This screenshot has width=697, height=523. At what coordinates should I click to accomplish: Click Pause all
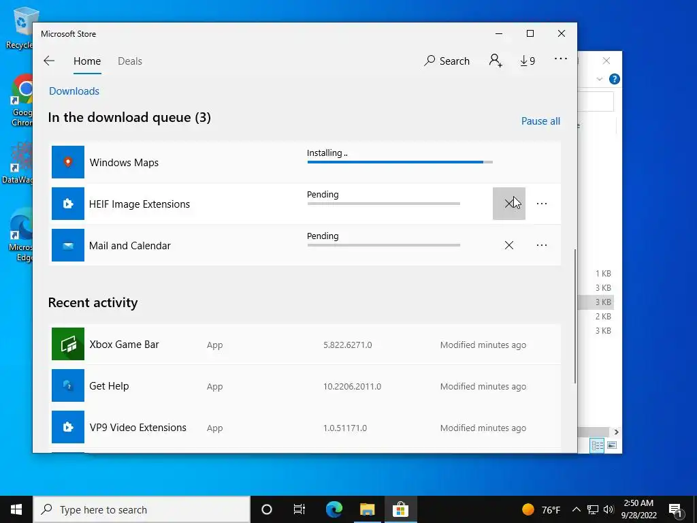click(540, 121)
